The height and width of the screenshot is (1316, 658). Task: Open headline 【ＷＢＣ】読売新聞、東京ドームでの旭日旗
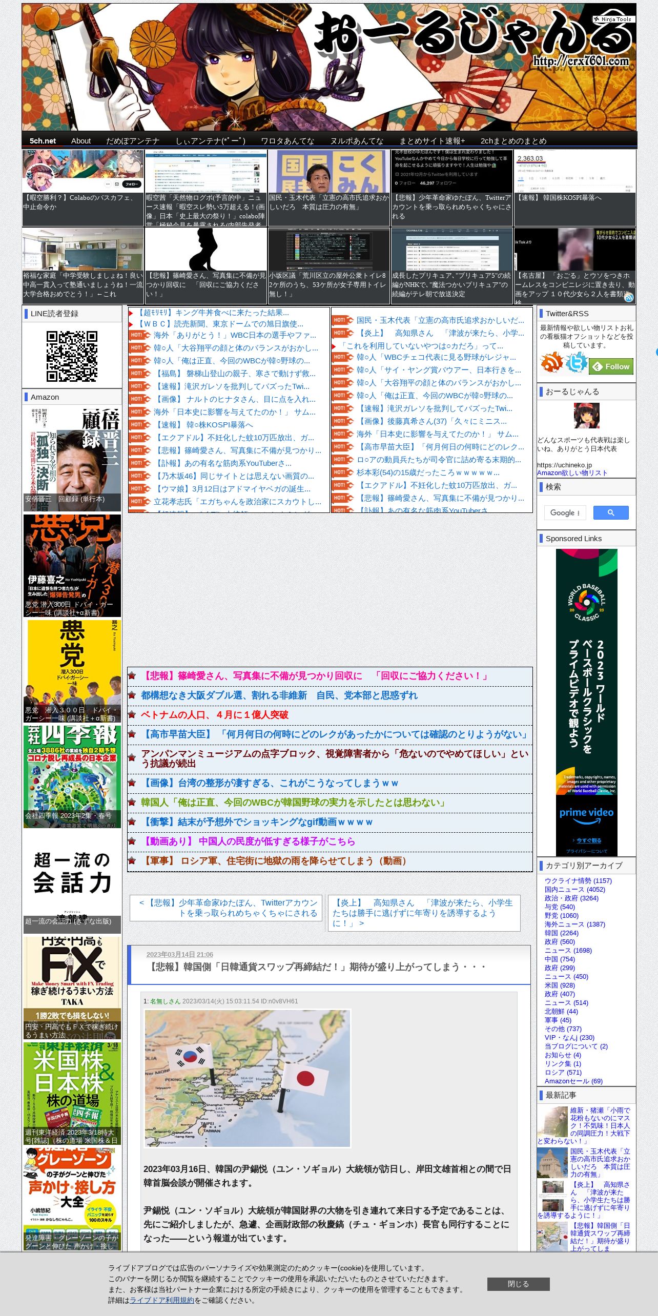219,324
